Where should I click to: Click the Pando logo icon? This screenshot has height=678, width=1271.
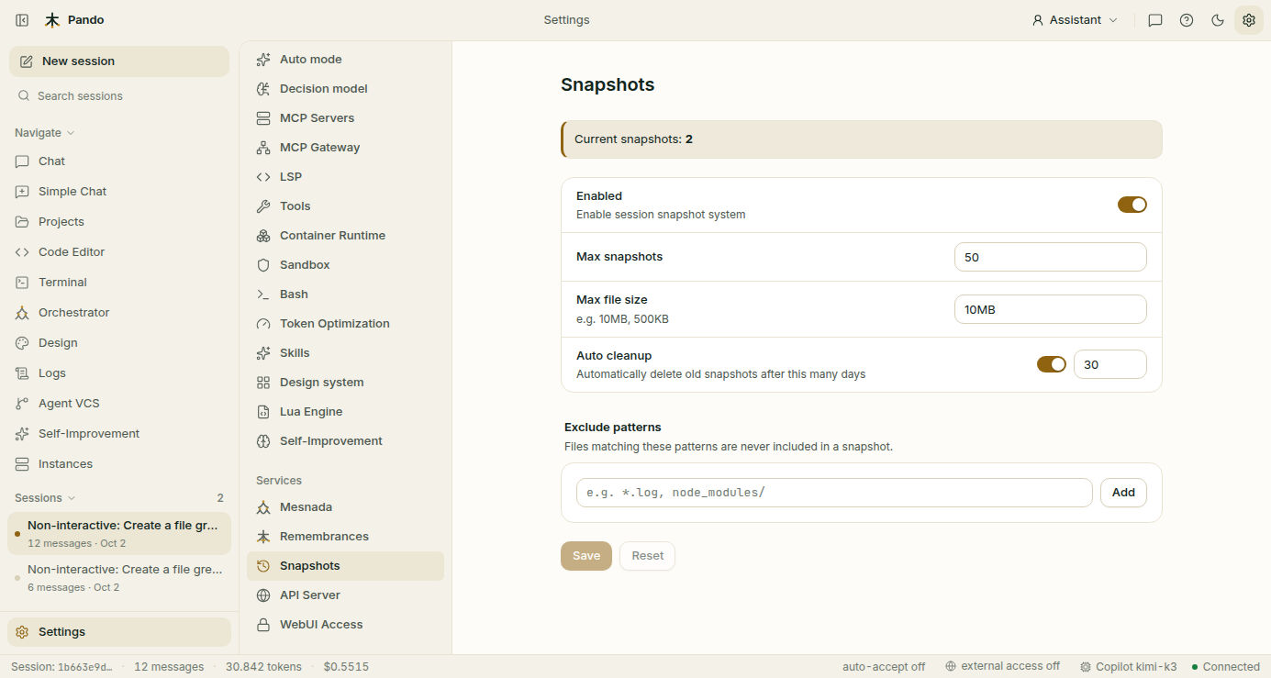click(52, 20)
